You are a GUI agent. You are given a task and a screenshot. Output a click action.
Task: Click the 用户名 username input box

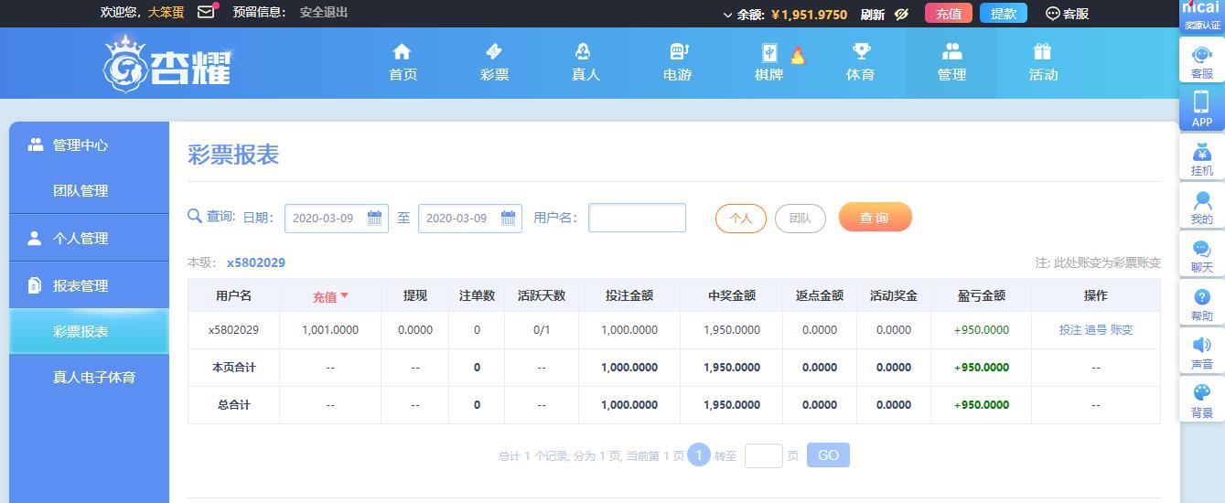637,218
